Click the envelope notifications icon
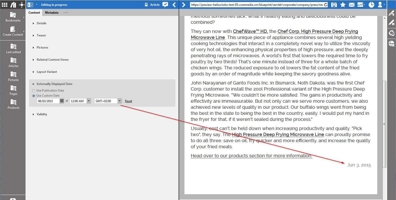The width and height of the screenshot is (396, 200). (x=351, y=5)
